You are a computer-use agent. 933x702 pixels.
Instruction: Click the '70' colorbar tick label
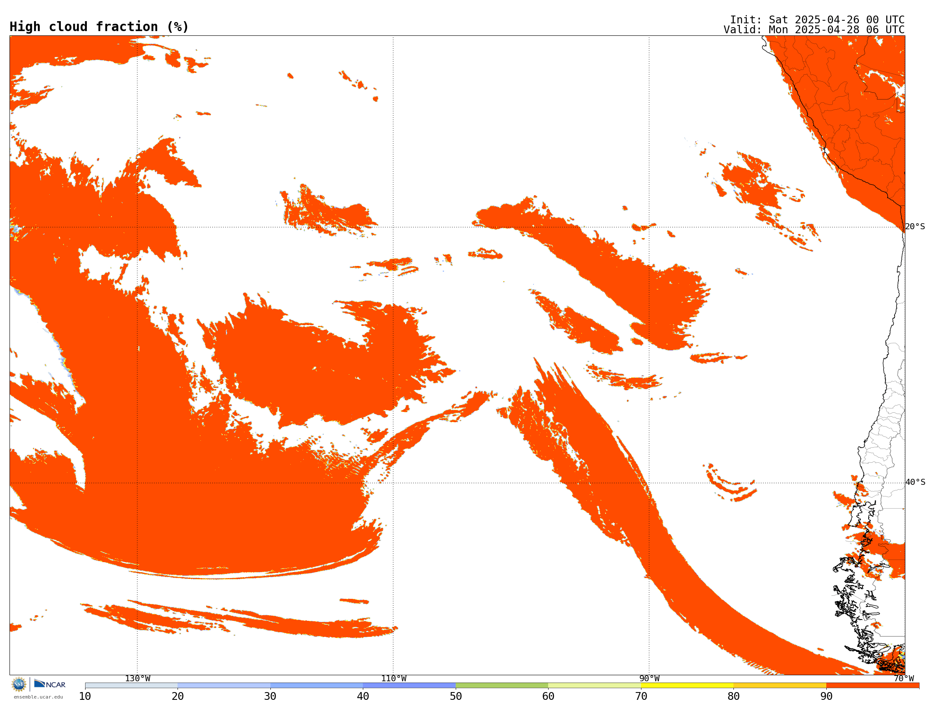[641, 696]
